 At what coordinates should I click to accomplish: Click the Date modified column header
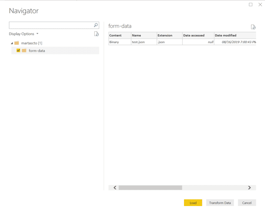235,35
